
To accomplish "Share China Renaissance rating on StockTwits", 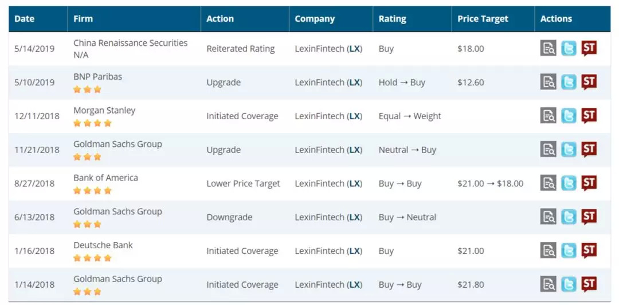I will pyautogui.click(x=589, y=48).
